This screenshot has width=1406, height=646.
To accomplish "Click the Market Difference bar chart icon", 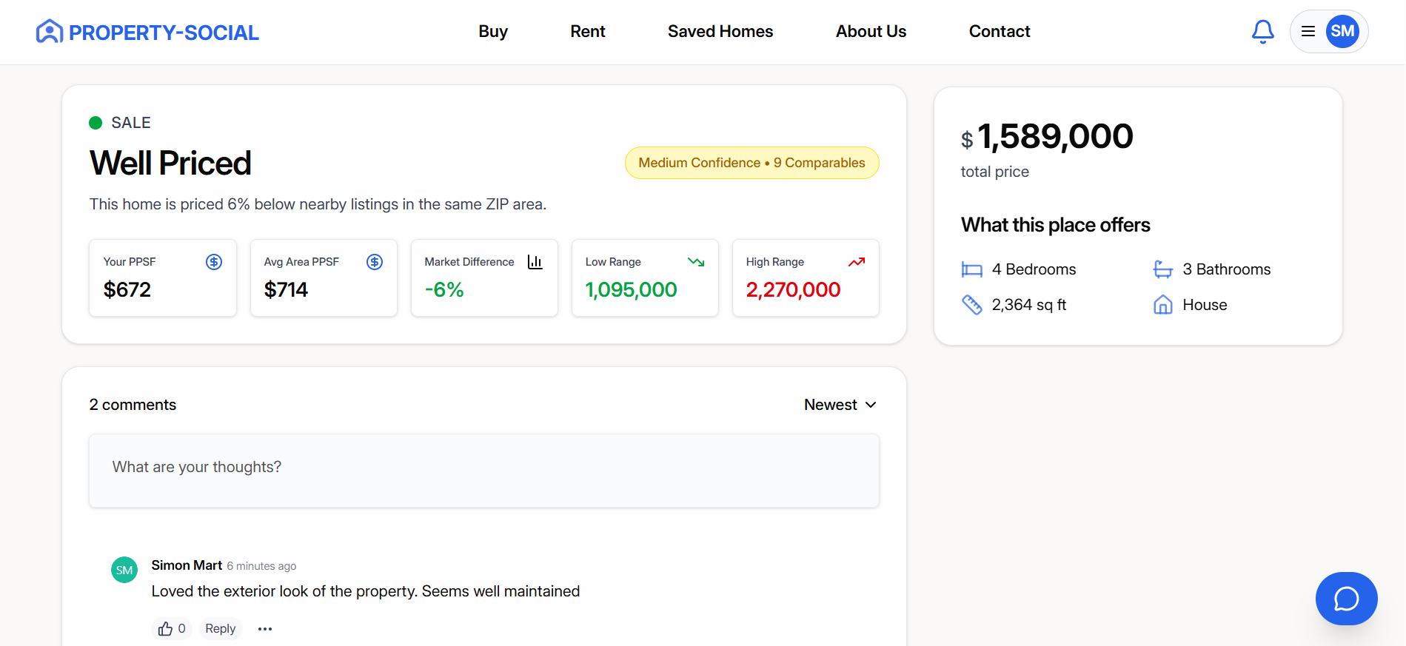I will click(x=535, y=262).
